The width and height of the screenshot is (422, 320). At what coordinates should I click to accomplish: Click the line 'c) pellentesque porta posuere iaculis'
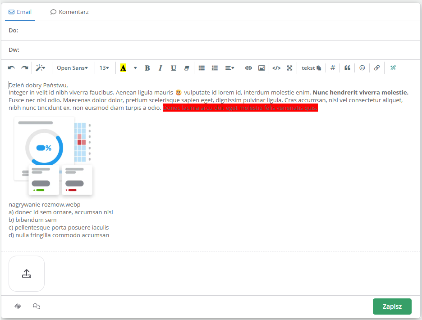click(59, 228)
